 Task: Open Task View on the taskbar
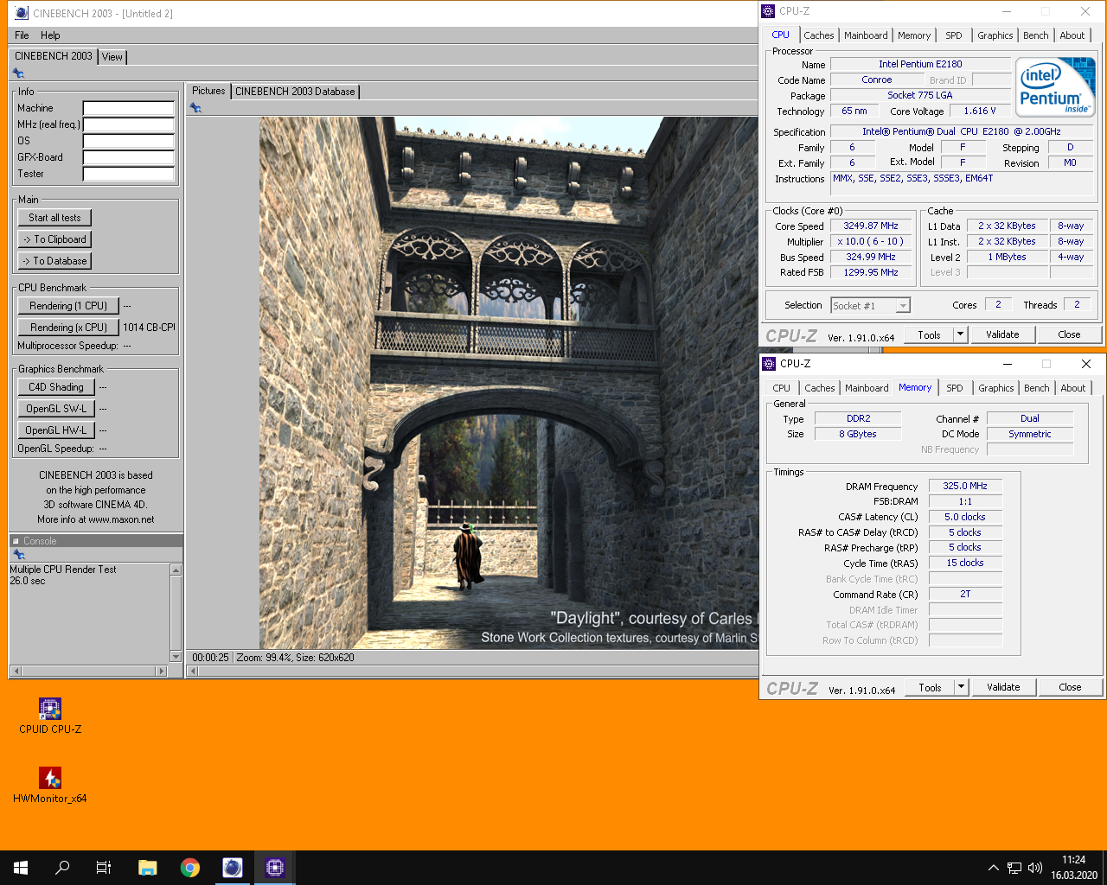point(104,868)
